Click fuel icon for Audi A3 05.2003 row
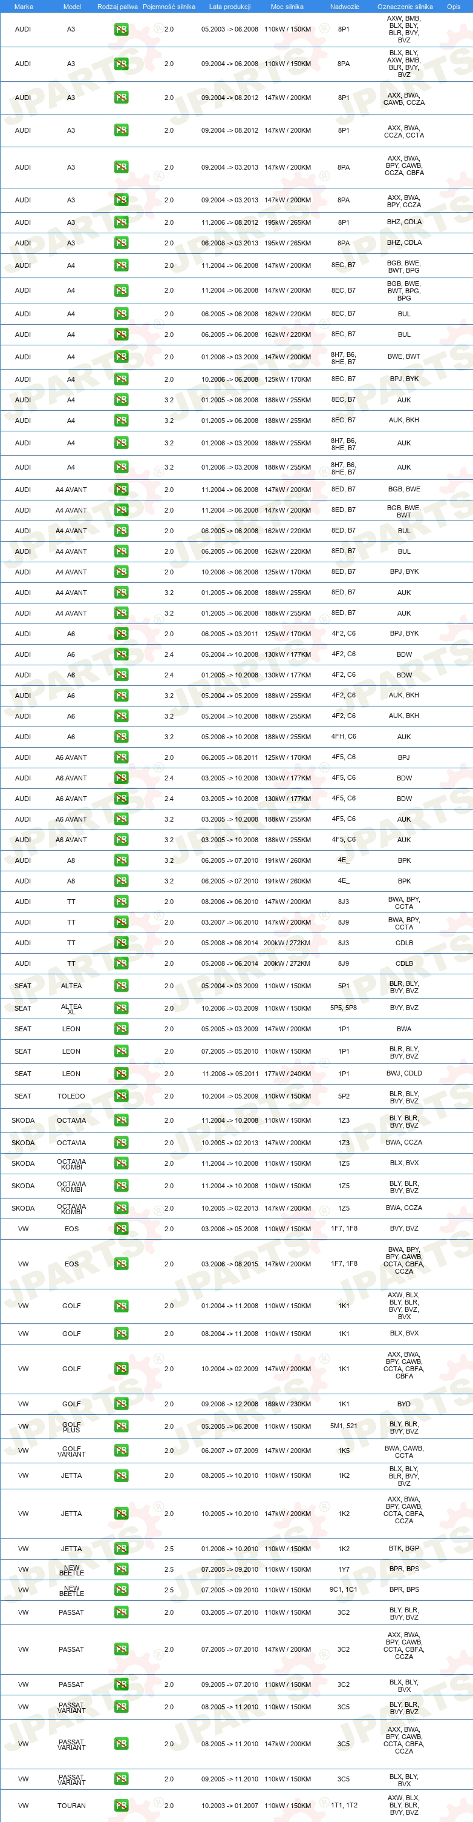Screen dimensions: 473x1822 (122, 30)
